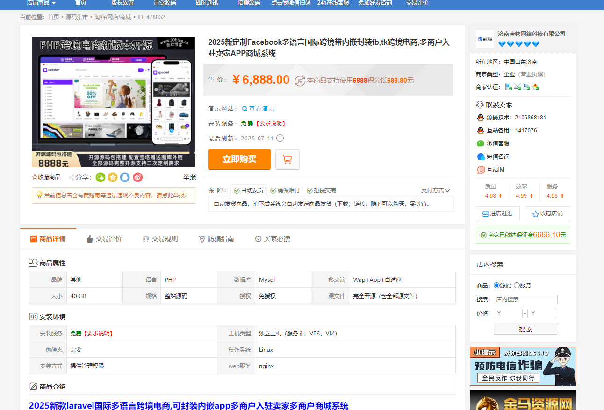Share to Weibo red icon

(x=137, y=177)
